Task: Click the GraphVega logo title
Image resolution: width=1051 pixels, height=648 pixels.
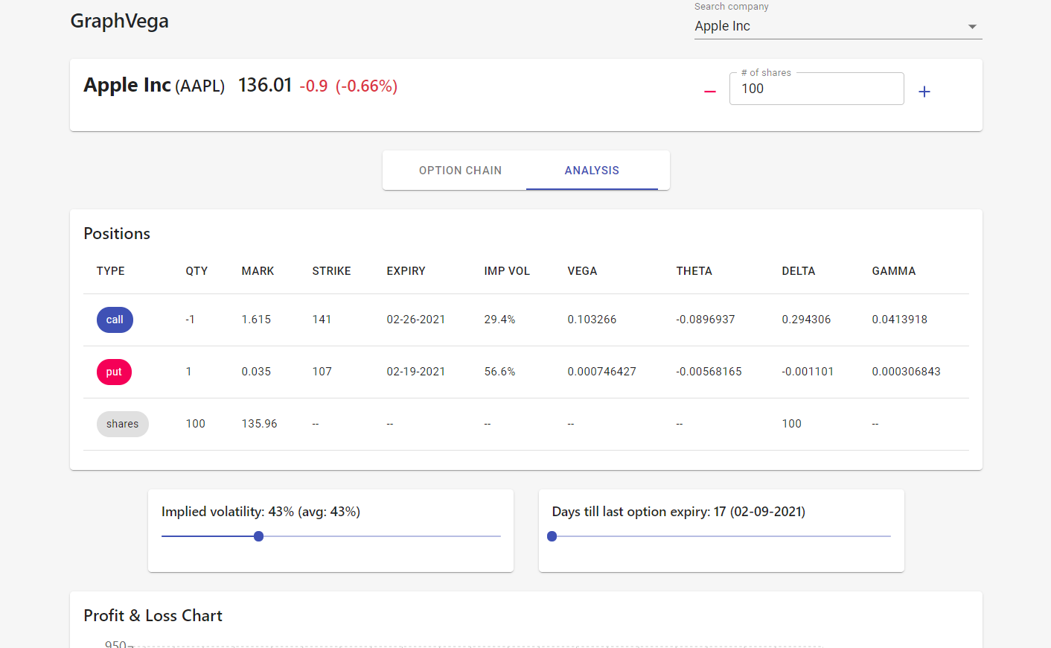Action: click(120, 21)
